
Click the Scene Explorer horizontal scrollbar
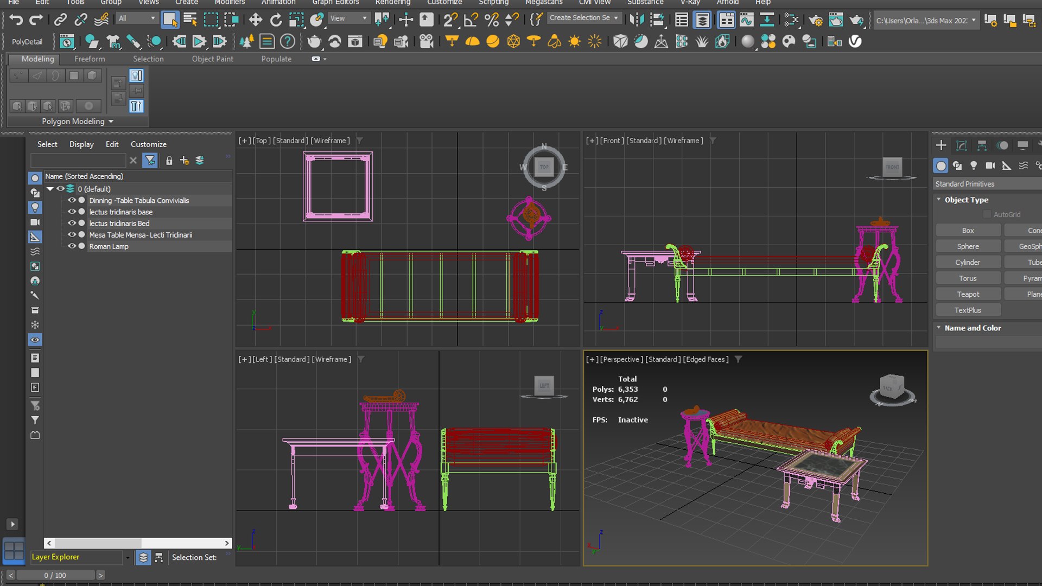(138, 543)
